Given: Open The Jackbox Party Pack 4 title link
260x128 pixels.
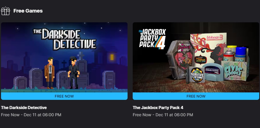Looking at the screenshot, I should click(x=158, y=108).
